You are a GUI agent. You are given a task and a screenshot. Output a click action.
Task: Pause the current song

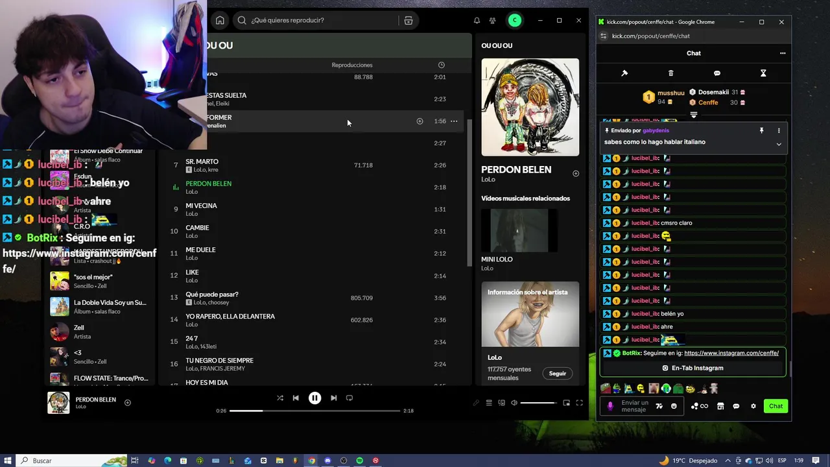coord(314,398)
